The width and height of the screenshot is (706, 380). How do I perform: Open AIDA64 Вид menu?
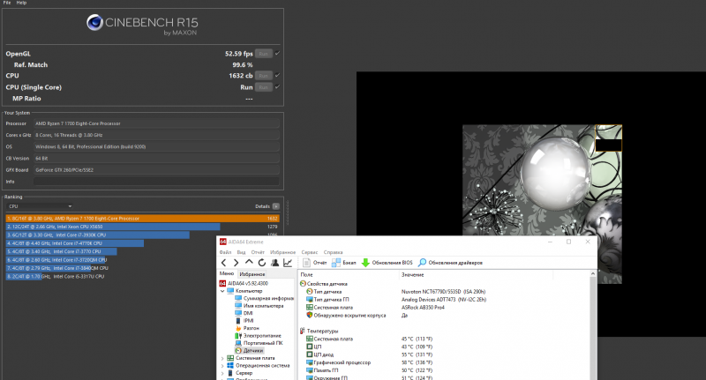tap(241, 252)
